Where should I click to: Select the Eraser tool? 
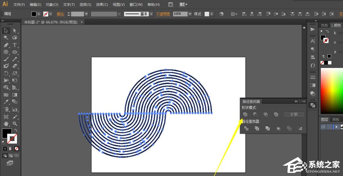tap(15, 66)
